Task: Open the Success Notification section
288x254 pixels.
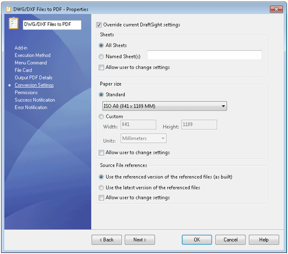Action: point(35,100)
